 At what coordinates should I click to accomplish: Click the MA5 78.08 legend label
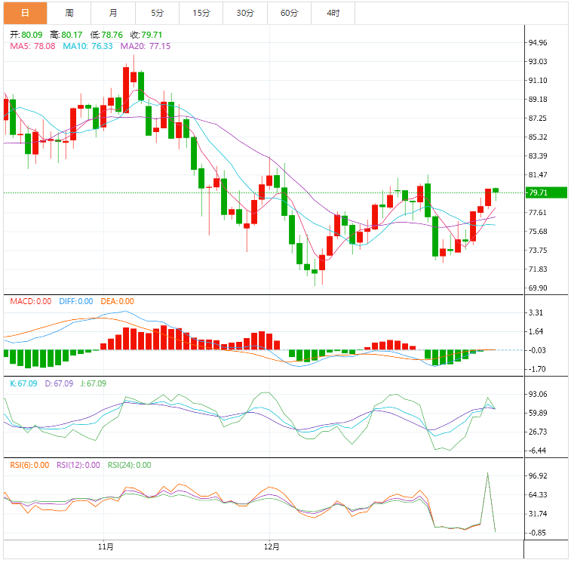click(32, 46)
